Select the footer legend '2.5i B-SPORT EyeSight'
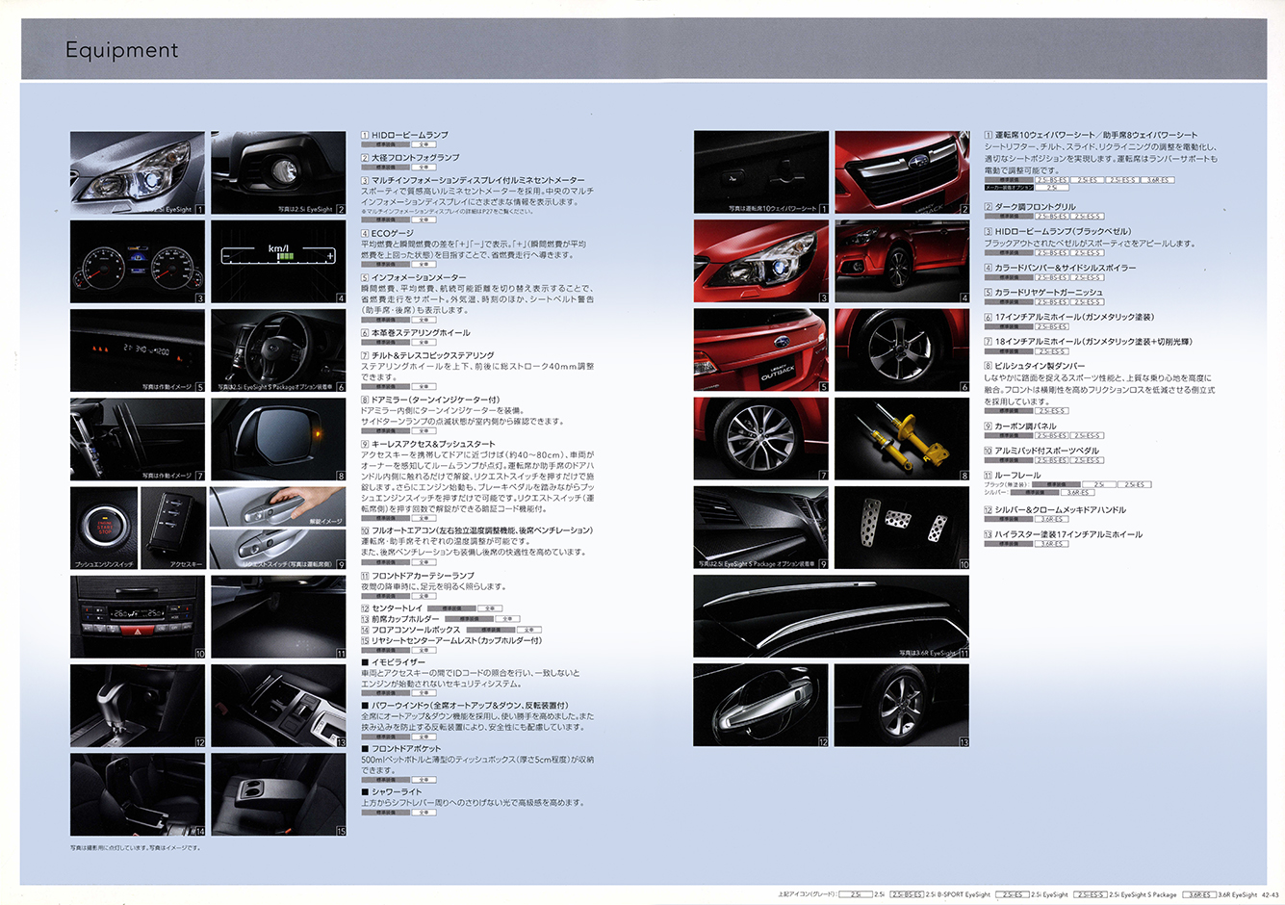Screen dimensions: 1285x905 (958, 895)
